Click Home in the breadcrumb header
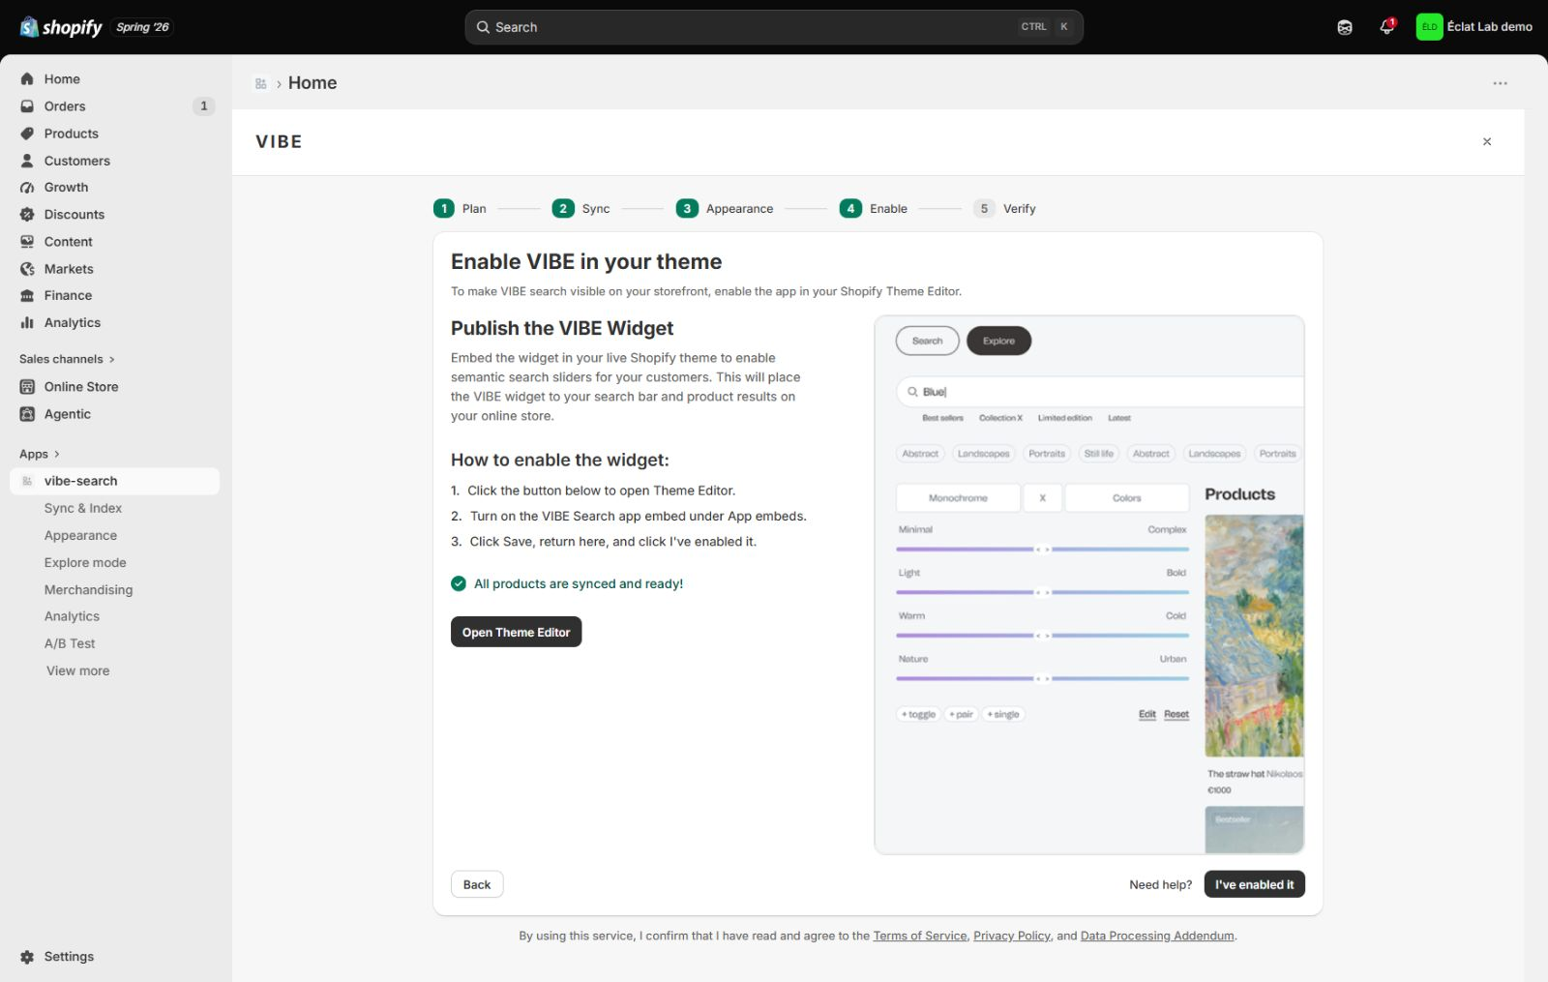The width and height of the screenshot is (1548, 982). tap(313, 83)
